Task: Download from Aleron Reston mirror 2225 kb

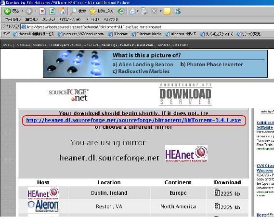Action: click(x=227, y=207)
